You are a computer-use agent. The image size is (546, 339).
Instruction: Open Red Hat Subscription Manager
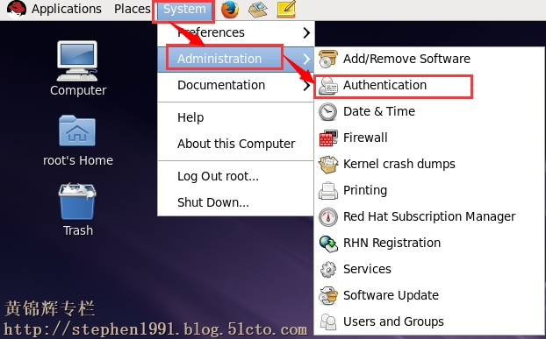[430, 217]
